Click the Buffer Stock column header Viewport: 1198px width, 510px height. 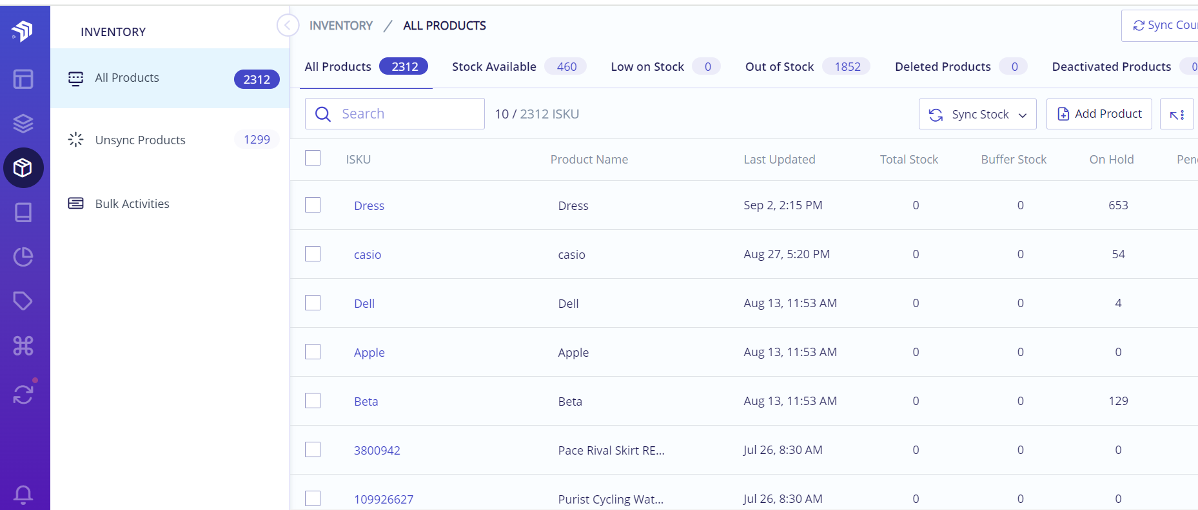(1014, 159)
